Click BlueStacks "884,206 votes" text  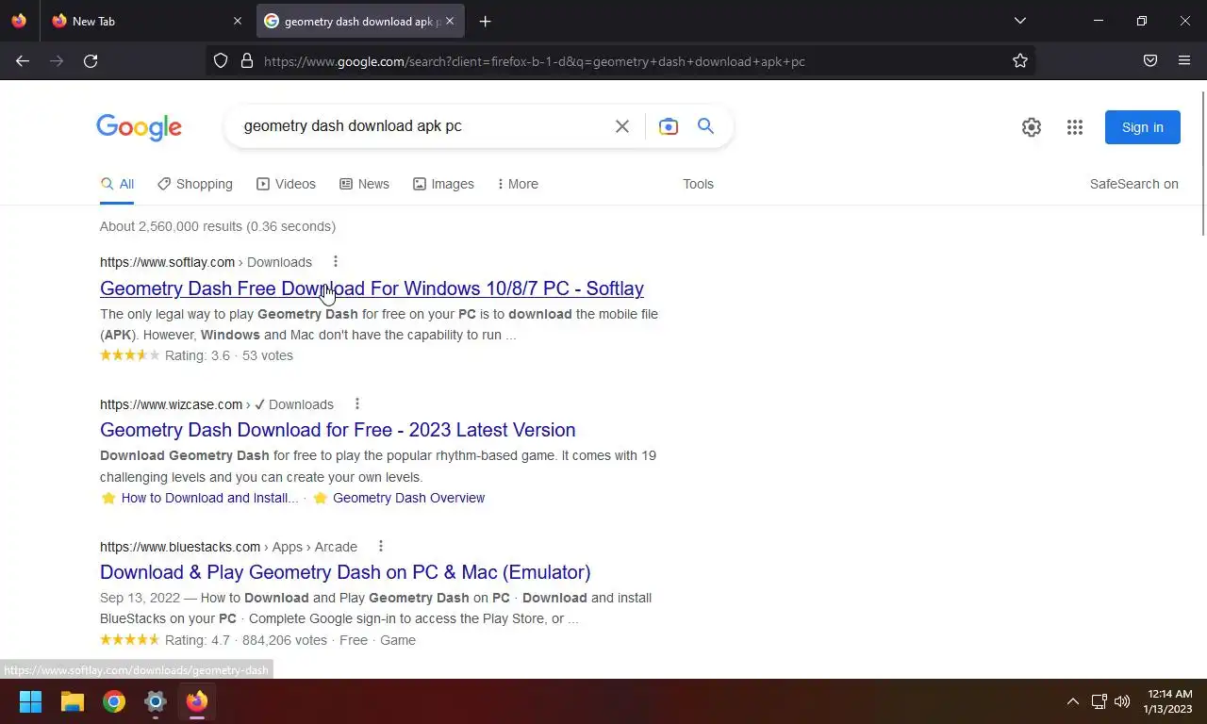pyautogui.click(x=285, y=640)
